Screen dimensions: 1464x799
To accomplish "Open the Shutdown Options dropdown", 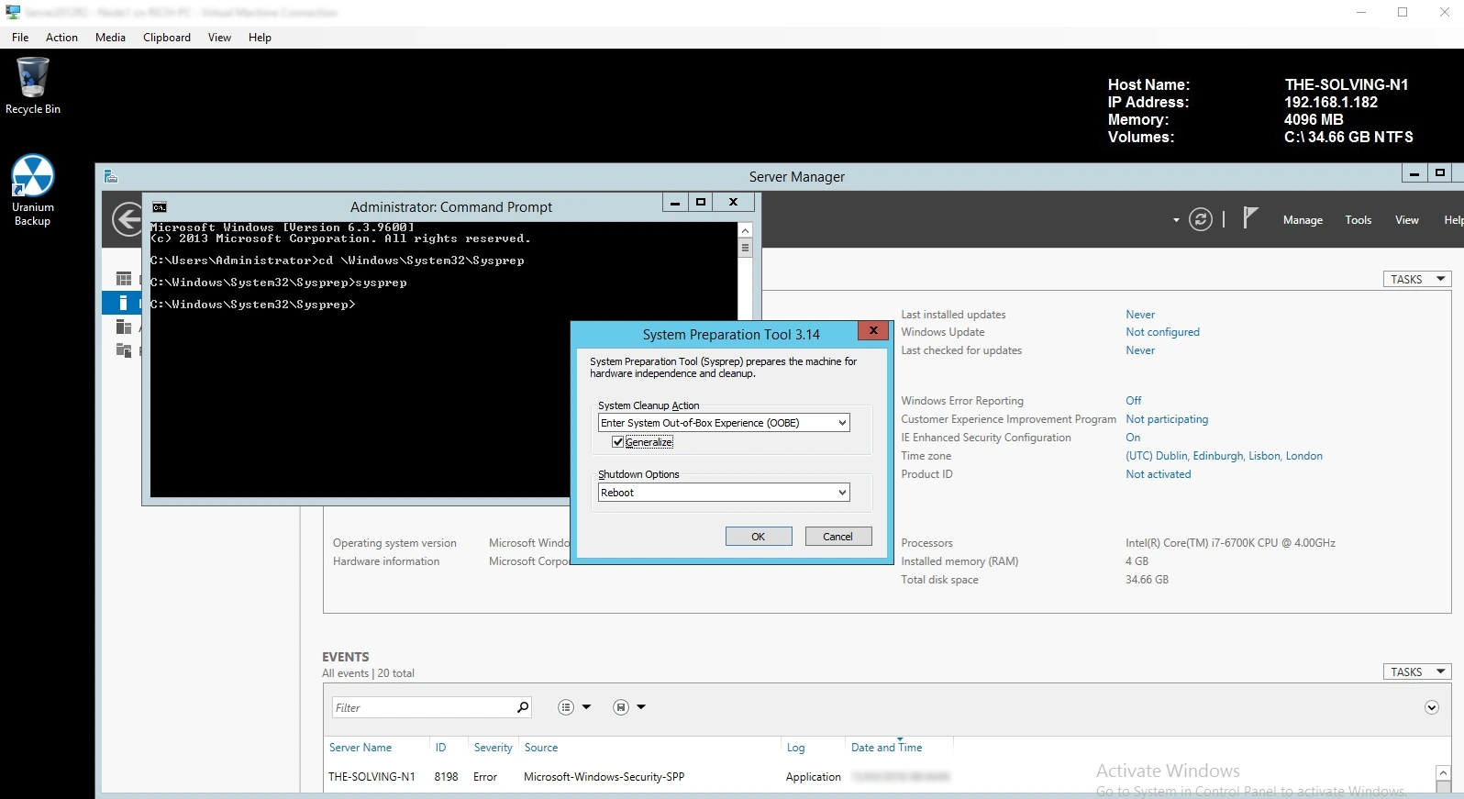I will click(x=724, y=493).
